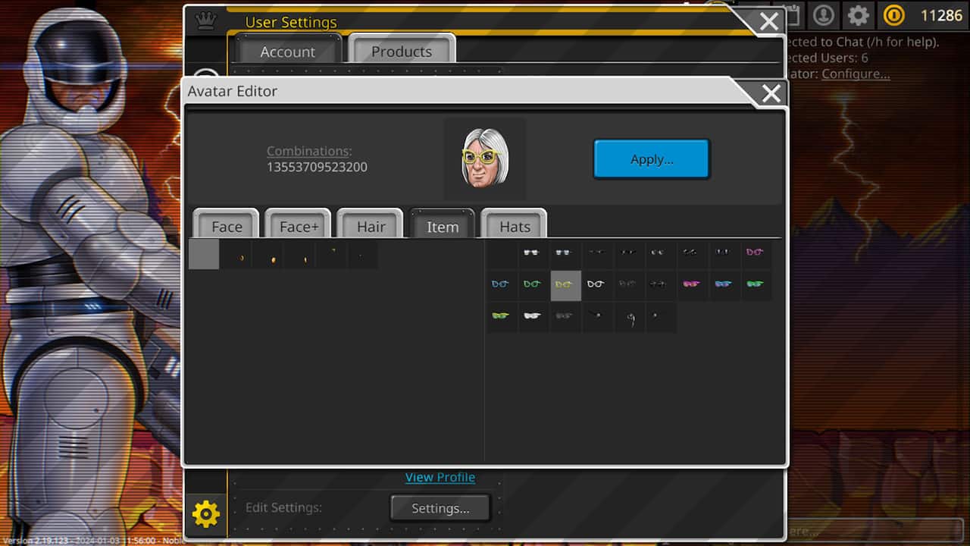
Task: Open the Hats tab
Action: point(515,226)
